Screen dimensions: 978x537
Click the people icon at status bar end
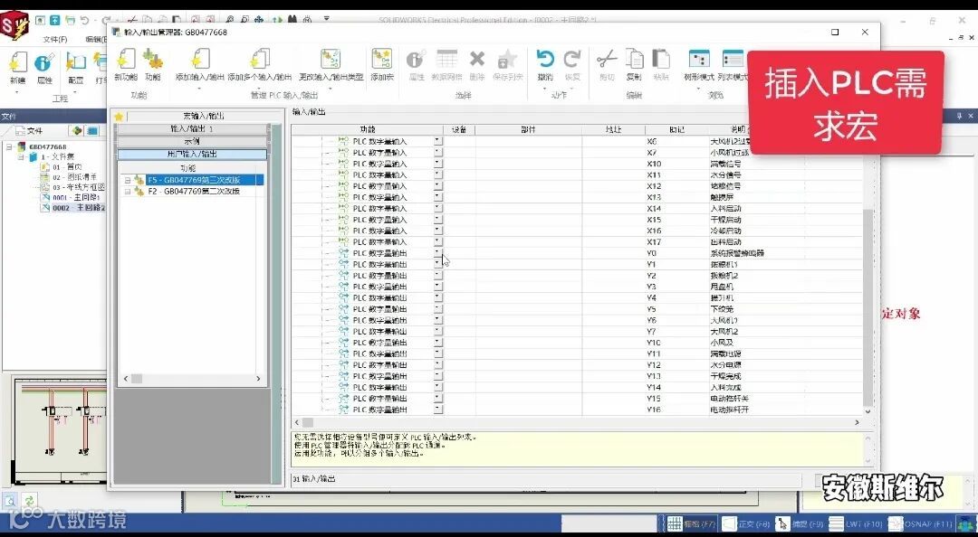coord(965,524)
